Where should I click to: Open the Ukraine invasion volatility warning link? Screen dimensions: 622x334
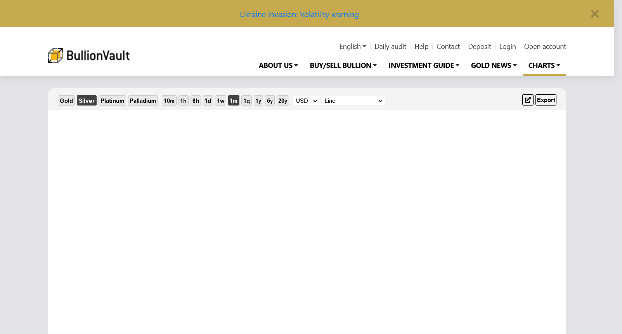pyautogui.click(x=299, y=14)
